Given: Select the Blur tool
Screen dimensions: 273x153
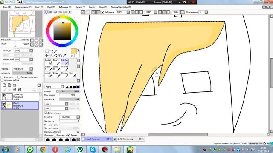Looking at the screenshot, I should click(73, 75).
